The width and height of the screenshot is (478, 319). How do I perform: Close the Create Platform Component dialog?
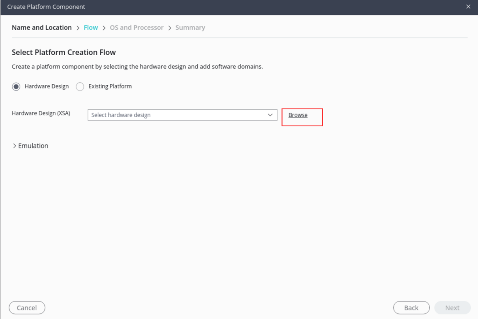468,7
